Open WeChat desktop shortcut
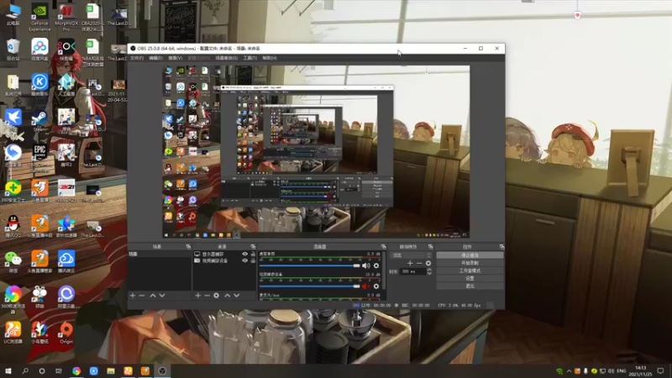 13,262
